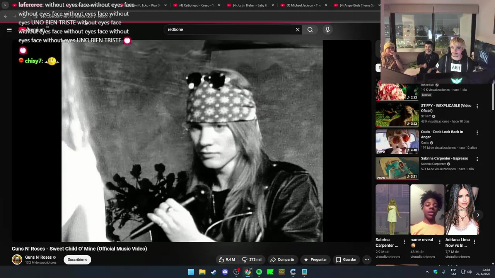Click the tray microphone icon
The height and width of the screenshot is (278, 495).
(444, 272)
